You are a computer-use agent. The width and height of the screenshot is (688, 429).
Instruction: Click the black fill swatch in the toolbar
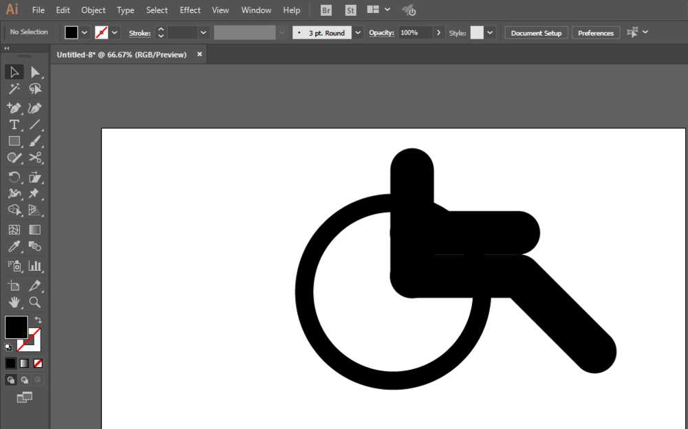click(16, 327)
